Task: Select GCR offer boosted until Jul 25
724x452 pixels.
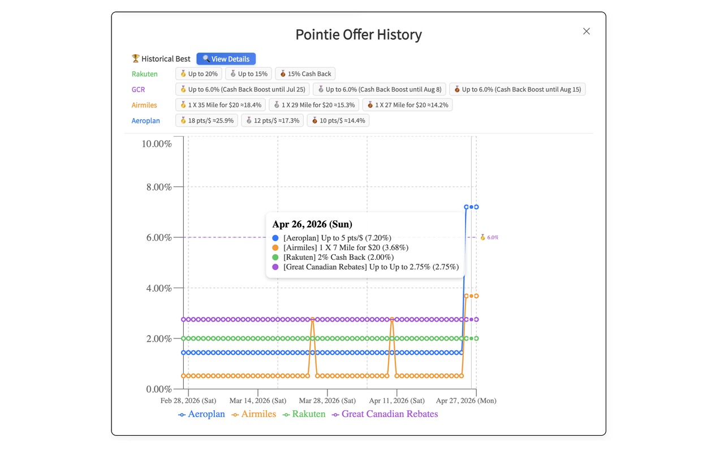Action: [243, 89]
